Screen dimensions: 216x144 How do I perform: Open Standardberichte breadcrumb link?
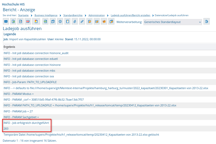point(73,15)
